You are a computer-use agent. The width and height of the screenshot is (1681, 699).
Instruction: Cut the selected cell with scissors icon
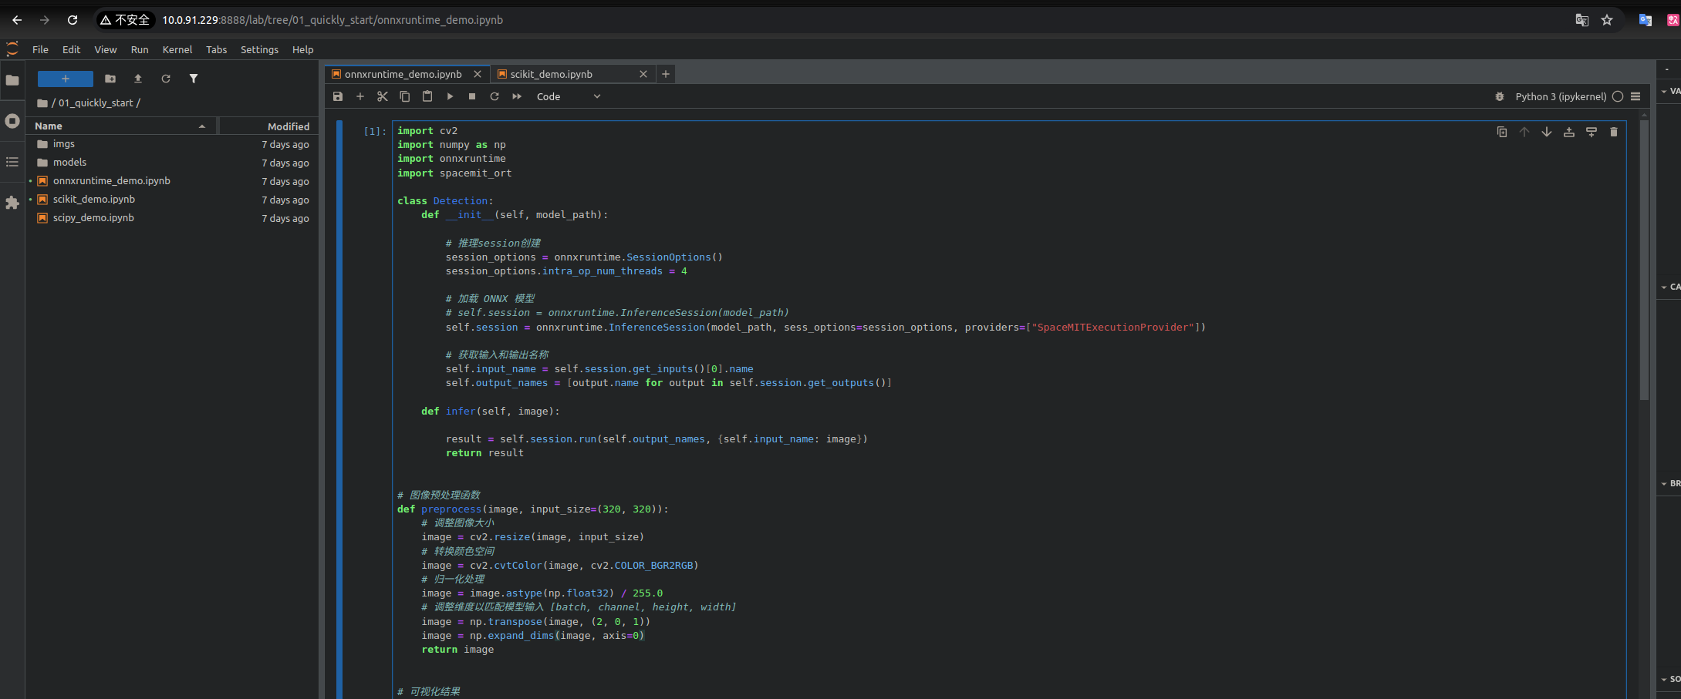point(382,96)
